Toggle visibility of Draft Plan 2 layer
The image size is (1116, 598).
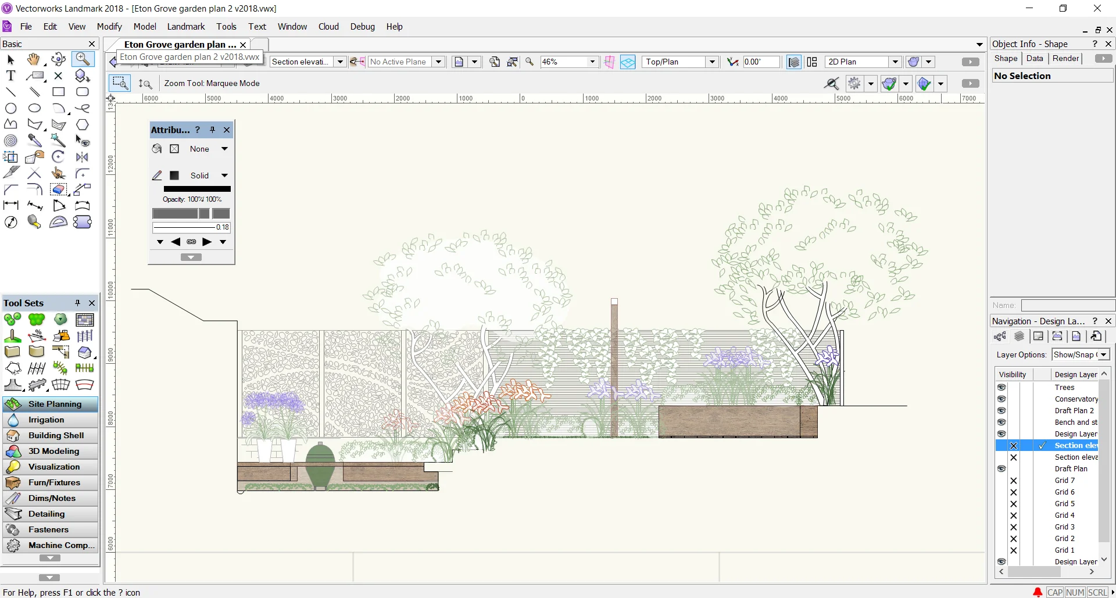[1001, 410]
